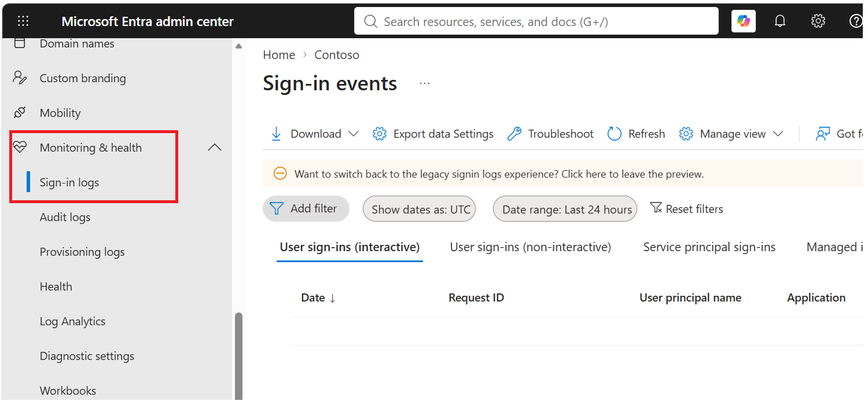Open the Show dates as: UTC selector

[x=419, y=209]
